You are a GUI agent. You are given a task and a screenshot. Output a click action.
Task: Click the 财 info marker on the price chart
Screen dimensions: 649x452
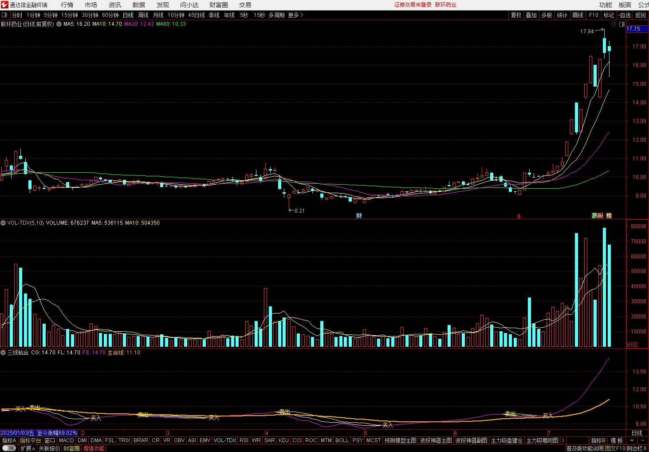click(x=359, y=216)
